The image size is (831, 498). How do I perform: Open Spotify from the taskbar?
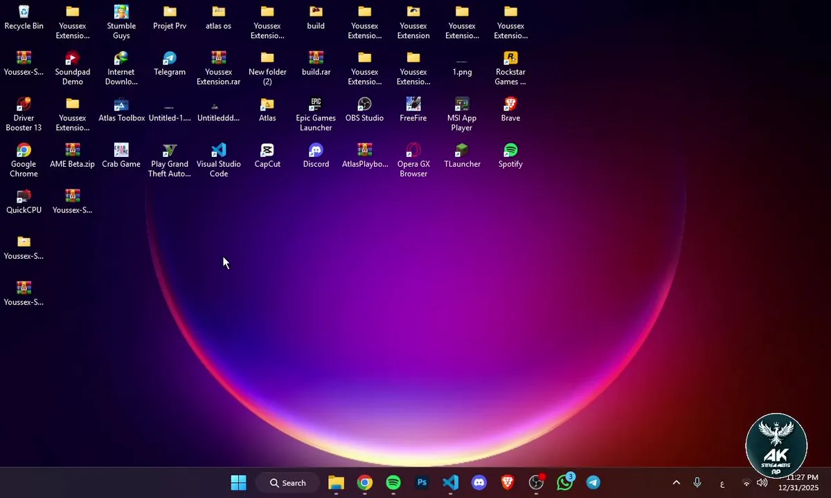(393, 483)
